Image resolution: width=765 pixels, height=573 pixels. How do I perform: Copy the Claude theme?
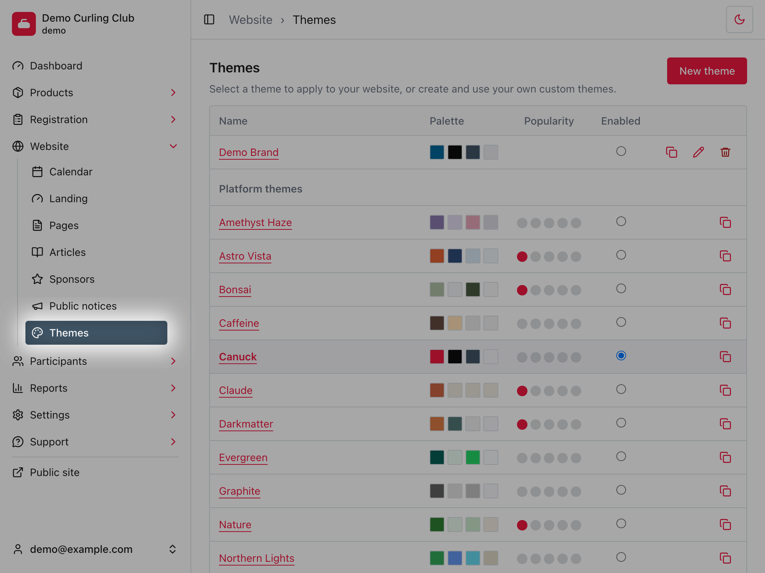pyautogui.click(x=725, y=390)
